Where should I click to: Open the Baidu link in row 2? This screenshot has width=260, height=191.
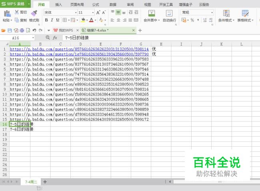tap(79, 54)
